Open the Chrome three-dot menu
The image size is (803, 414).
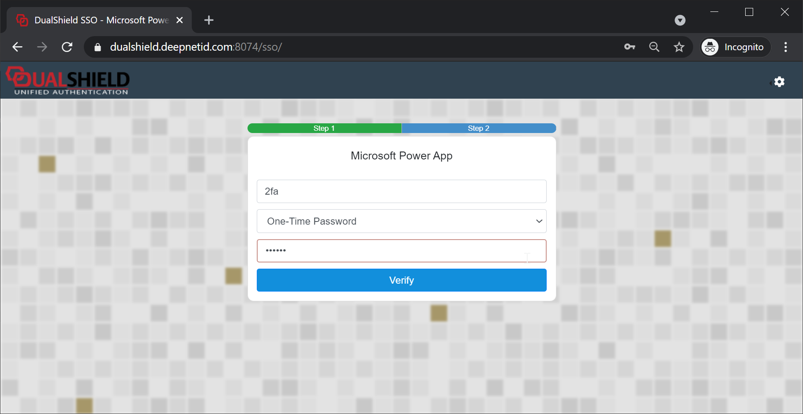785,47
